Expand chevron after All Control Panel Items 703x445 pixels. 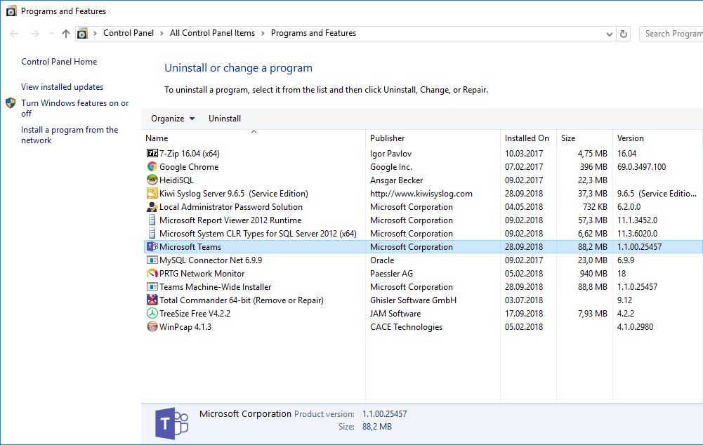(263, 34)
